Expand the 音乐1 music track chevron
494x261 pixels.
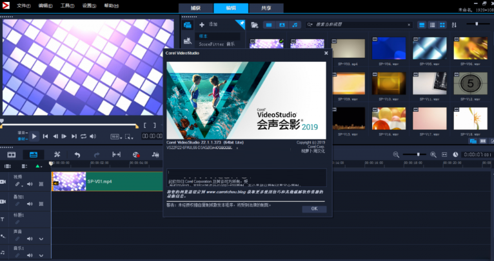click(x=41, y=255)
